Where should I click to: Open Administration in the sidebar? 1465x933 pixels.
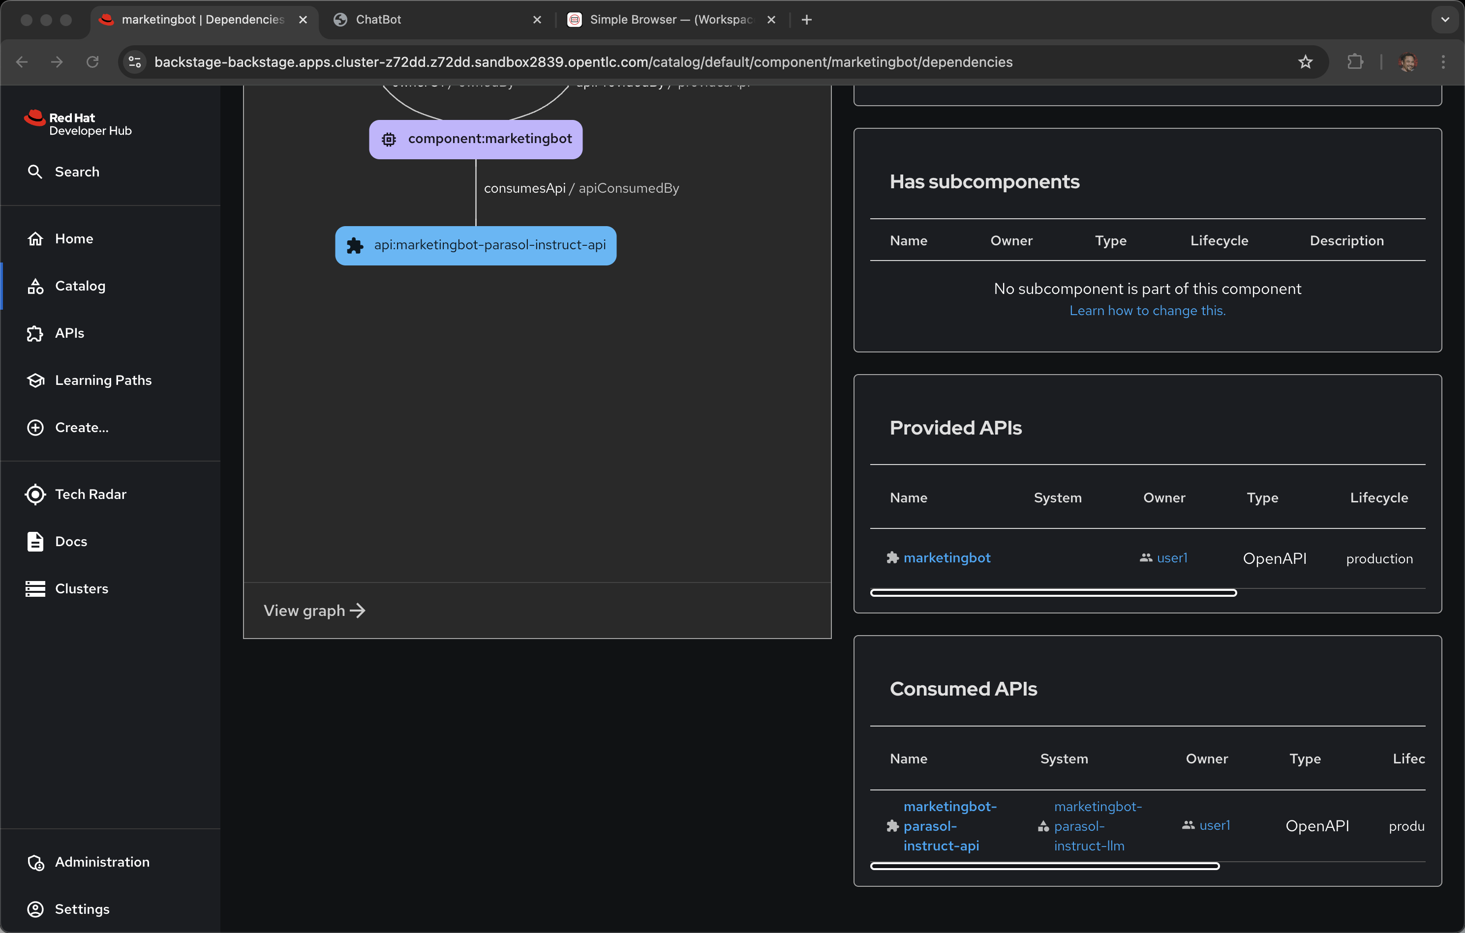[x=102, y=862]
